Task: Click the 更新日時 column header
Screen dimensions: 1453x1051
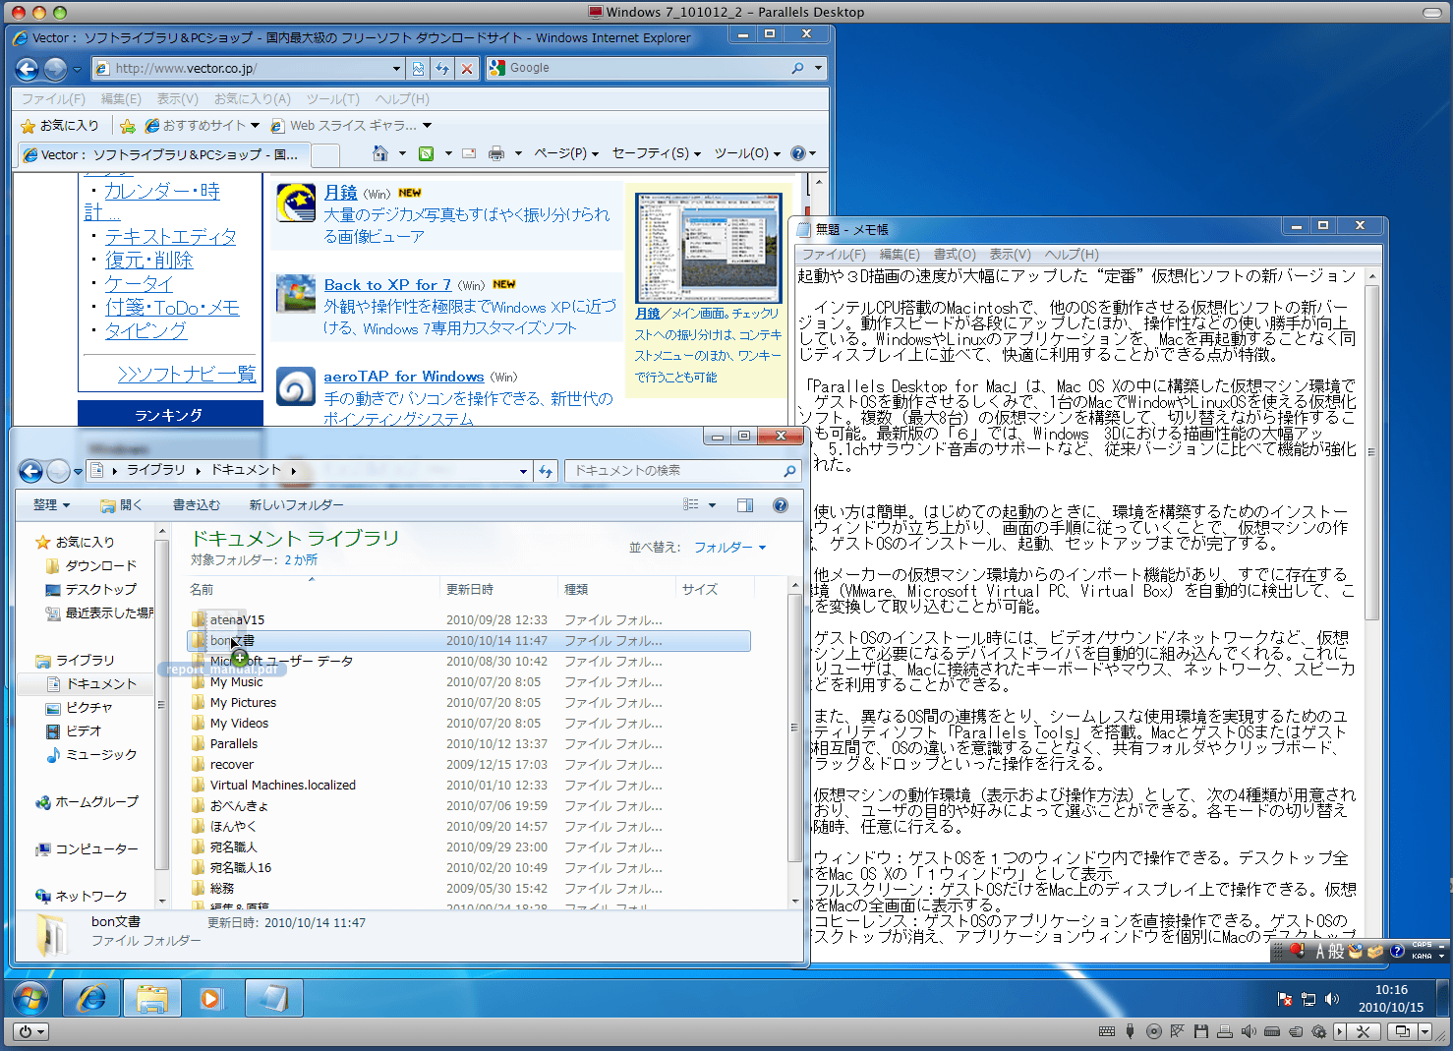Action: click(498, 590)
